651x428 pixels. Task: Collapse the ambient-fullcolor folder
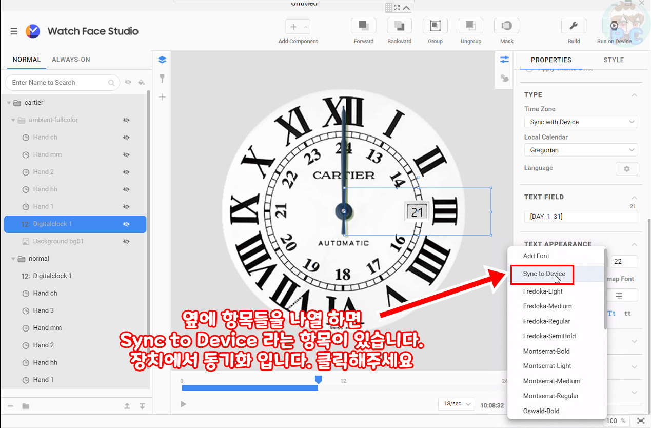[13, 120]
